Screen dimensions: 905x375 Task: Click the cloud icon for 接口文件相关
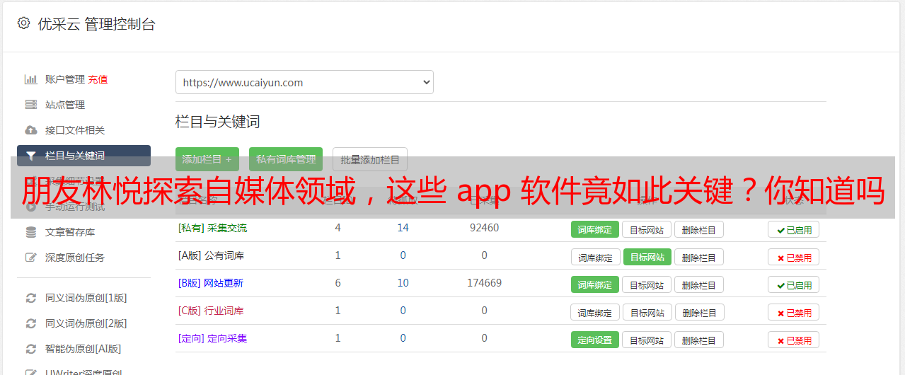click(30, 130)
